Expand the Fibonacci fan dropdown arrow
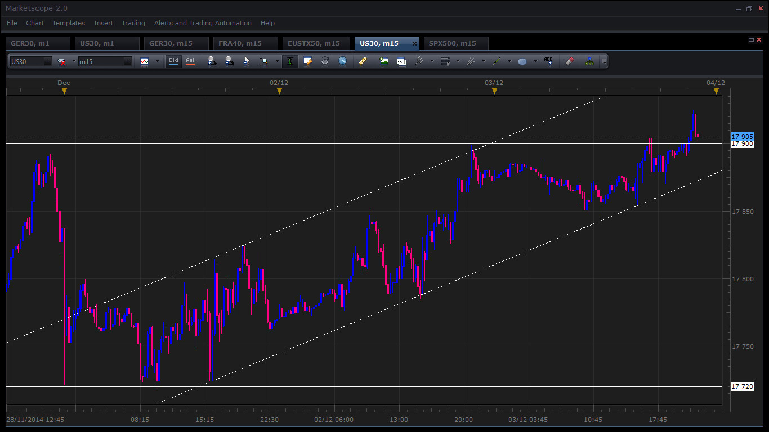The width and height of the screenshot is (769, 432). pos(484,61)
